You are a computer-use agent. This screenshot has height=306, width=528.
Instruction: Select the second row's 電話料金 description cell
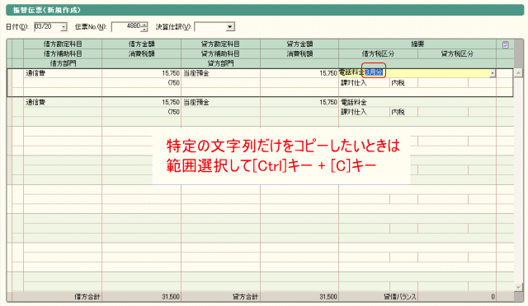pyautogui.click(x=417, y=103)
